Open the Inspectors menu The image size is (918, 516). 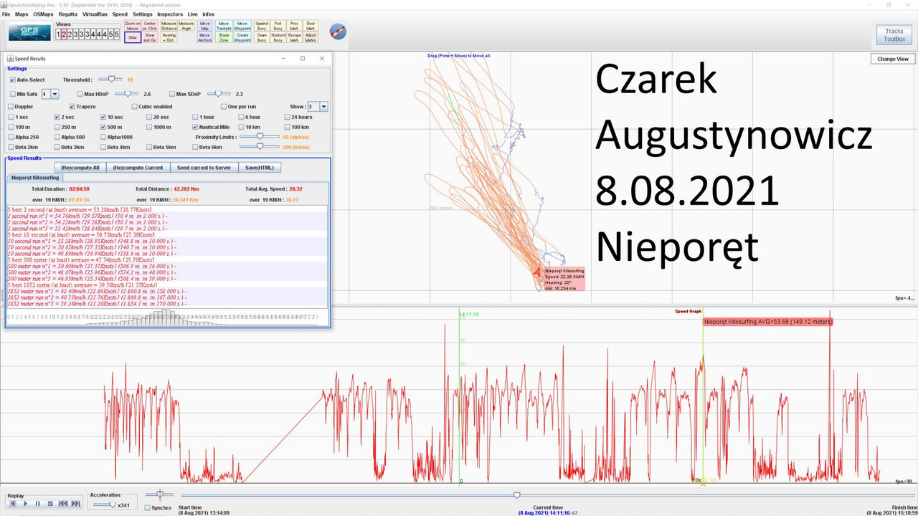tap(170, 14)
